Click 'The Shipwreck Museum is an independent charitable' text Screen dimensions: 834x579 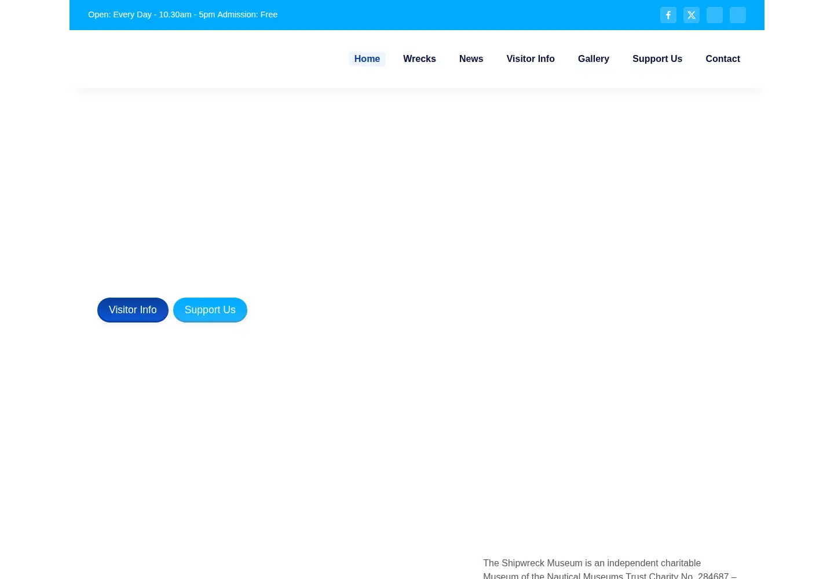click(x=592, y=563)
